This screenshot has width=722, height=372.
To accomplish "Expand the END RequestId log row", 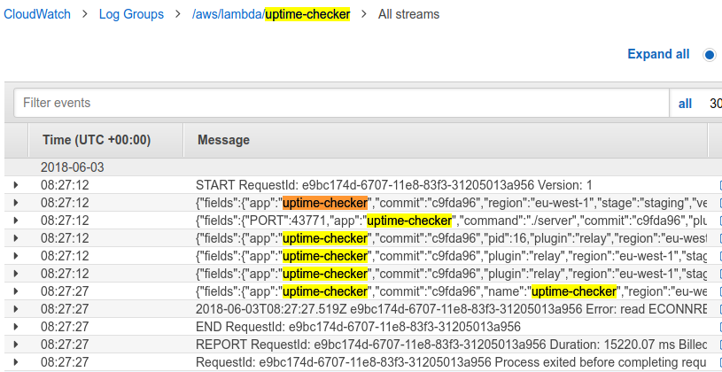I will coord(16,327).
